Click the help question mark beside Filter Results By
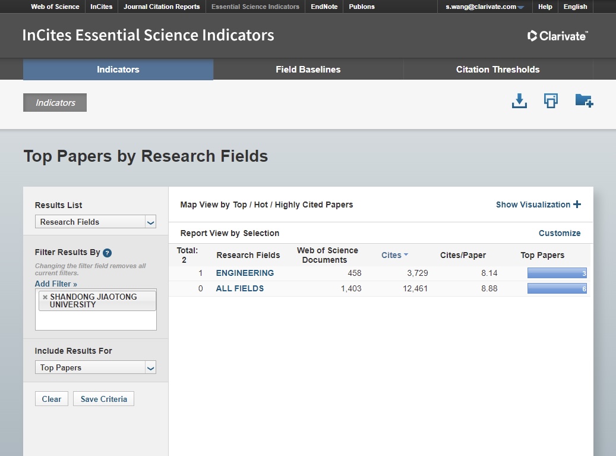Viewport: 616px width, 456px height. click(108, 253)
